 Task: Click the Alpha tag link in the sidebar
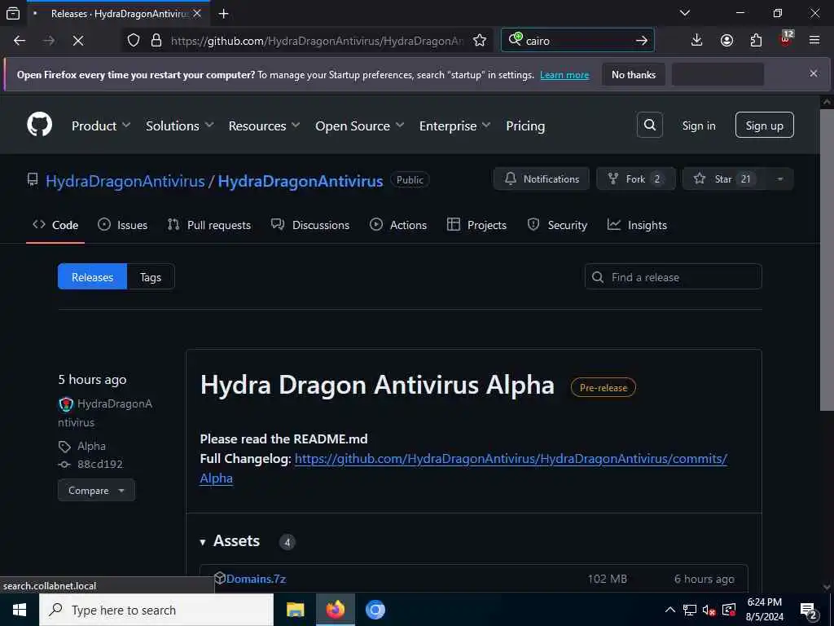coord(91,446)
